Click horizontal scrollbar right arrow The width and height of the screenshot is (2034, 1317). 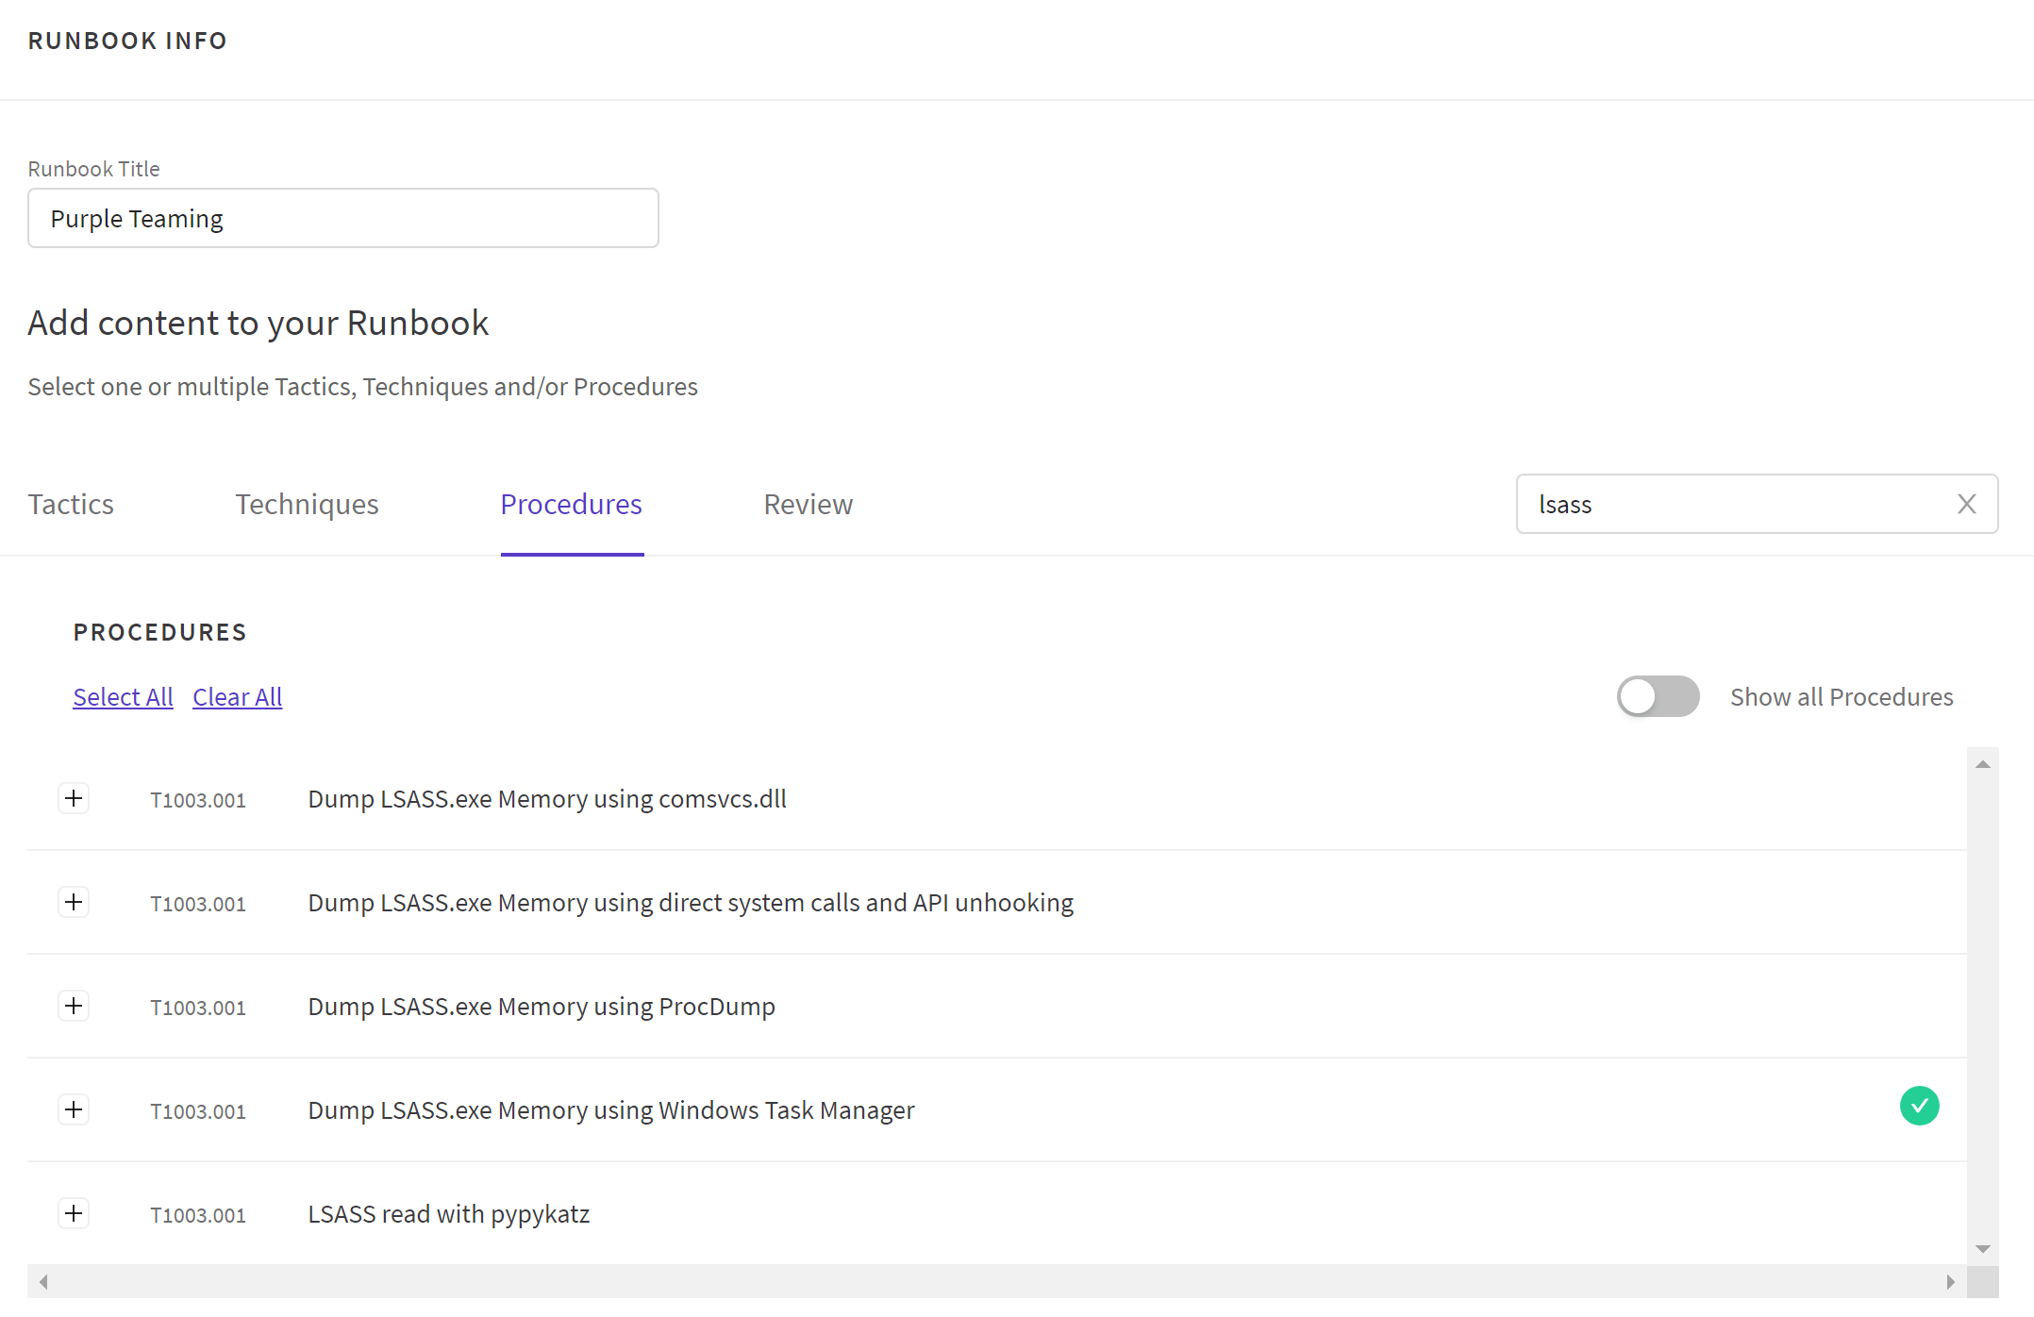click(x=1950, y=1281)
